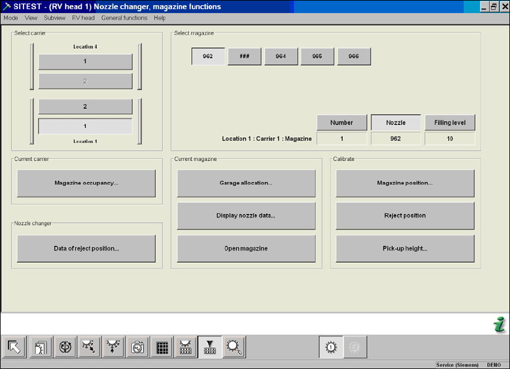Select carrier 2 above Location 1
This screenshot has width=510, height=369.
pos(85,107)
